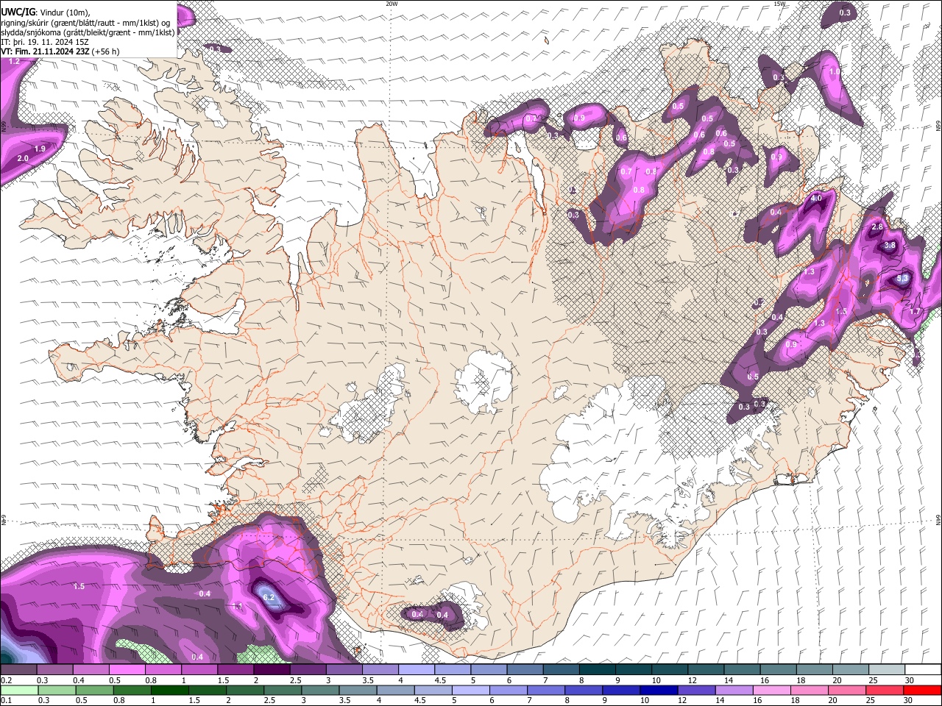Click the grey-blue 4 mm rain scale swatch
This screenshot has height=706, width=942.
394,690
